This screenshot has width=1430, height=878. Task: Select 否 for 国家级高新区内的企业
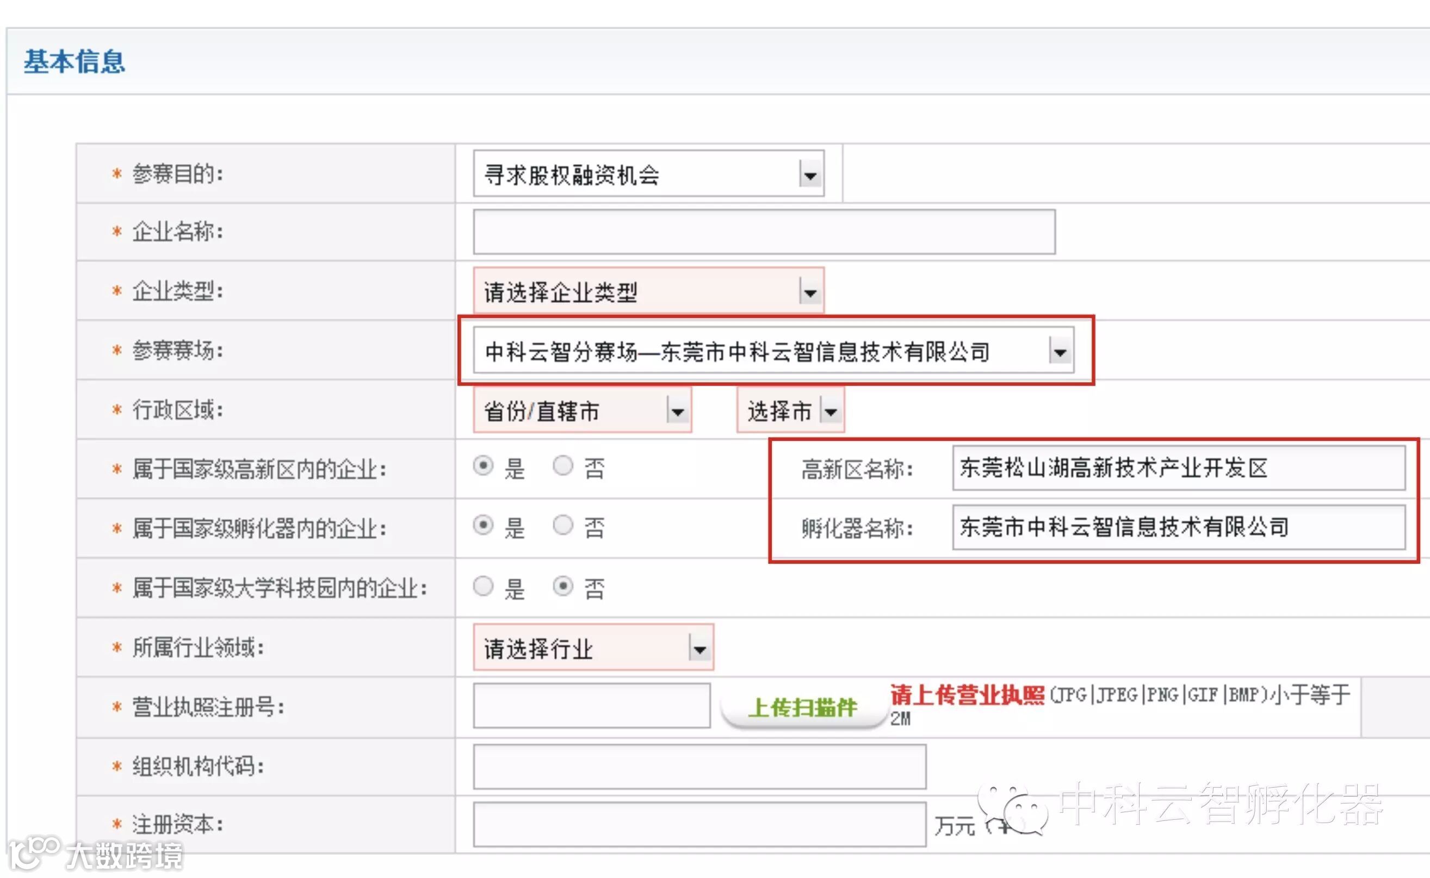[x=562, y=466]
